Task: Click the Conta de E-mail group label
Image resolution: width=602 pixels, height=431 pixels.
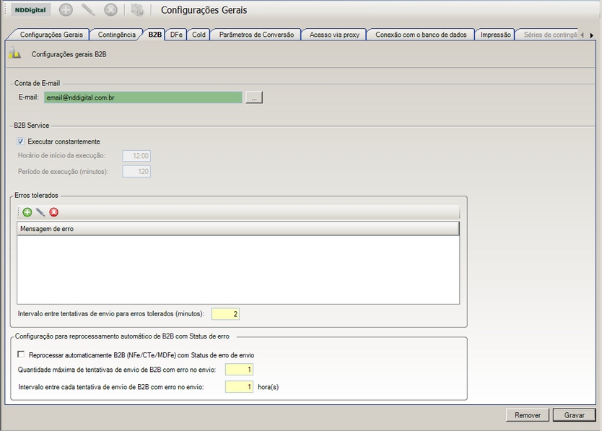Action: [38, 83]
